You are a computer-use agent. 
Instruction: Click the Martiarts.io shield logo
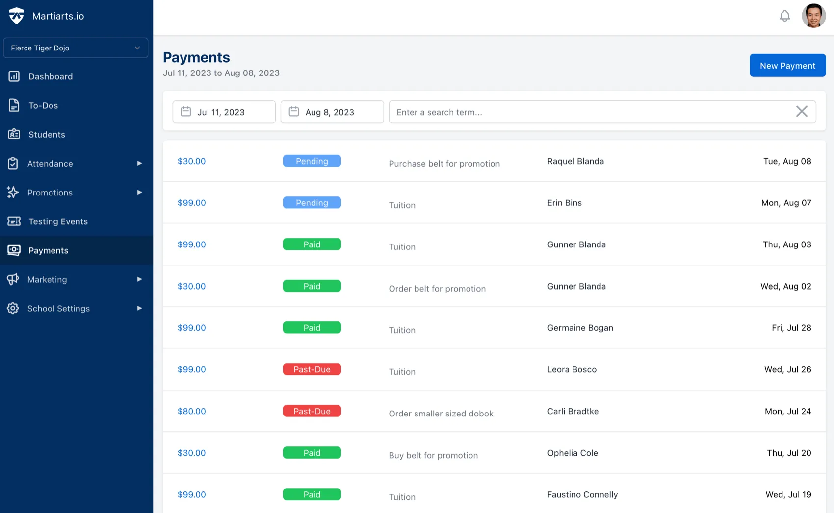(x=16, y=15)
